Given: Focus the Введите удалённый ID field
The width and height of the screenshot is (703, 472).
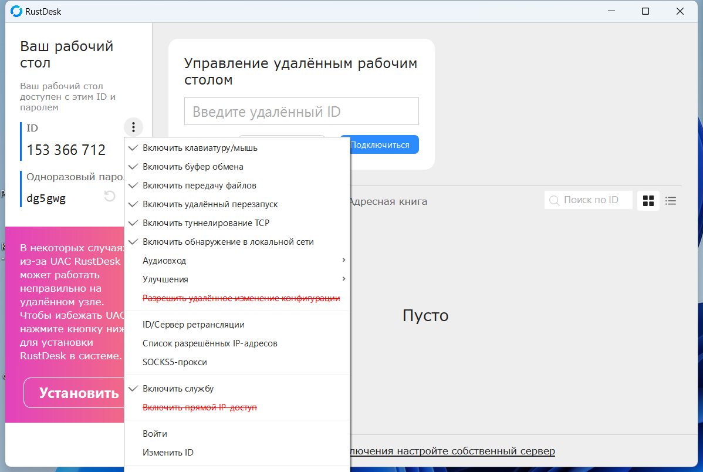Looking at the screenshot, I should 301,112.
